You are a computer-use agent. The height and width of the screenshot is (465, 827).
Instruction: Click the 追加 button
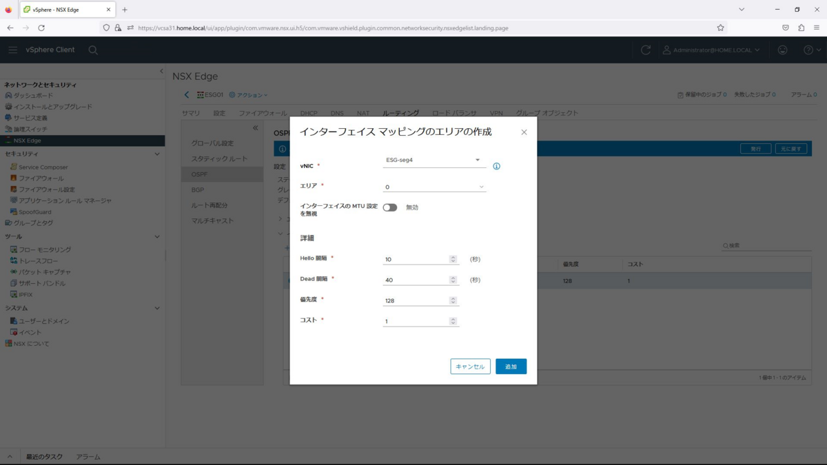[511, 366]
